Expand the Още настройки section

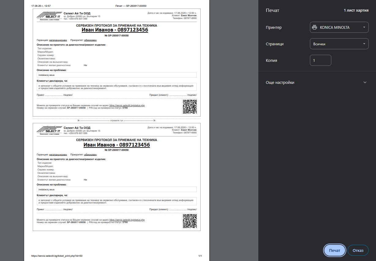click(317, 82)
